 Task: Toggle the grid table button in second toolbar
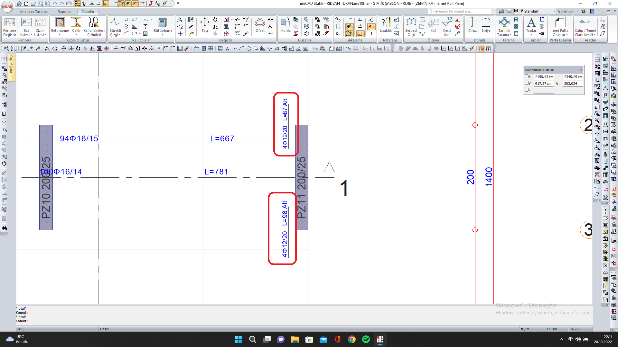pyautogui.click(x=489, y=49)
